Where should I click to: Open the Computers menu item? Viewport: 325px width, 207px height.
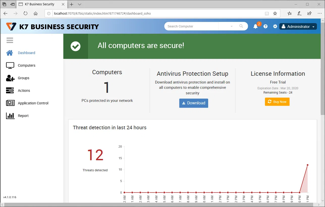click(x=26, y=65)
